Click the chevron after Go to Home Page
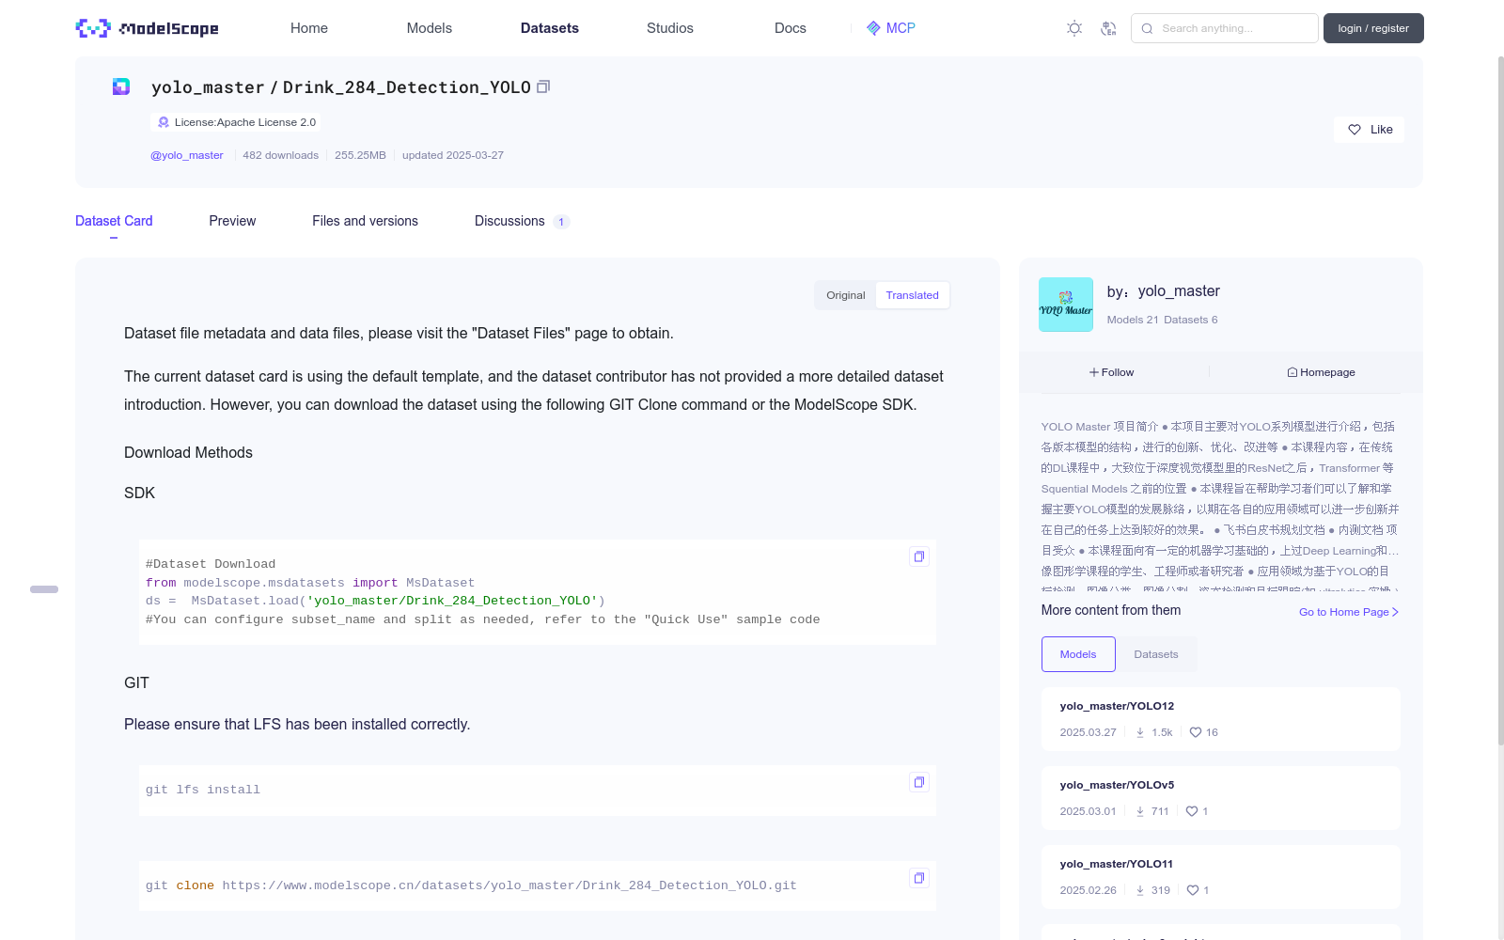The image size is (1504, 940). click(x=1396, y=612)
